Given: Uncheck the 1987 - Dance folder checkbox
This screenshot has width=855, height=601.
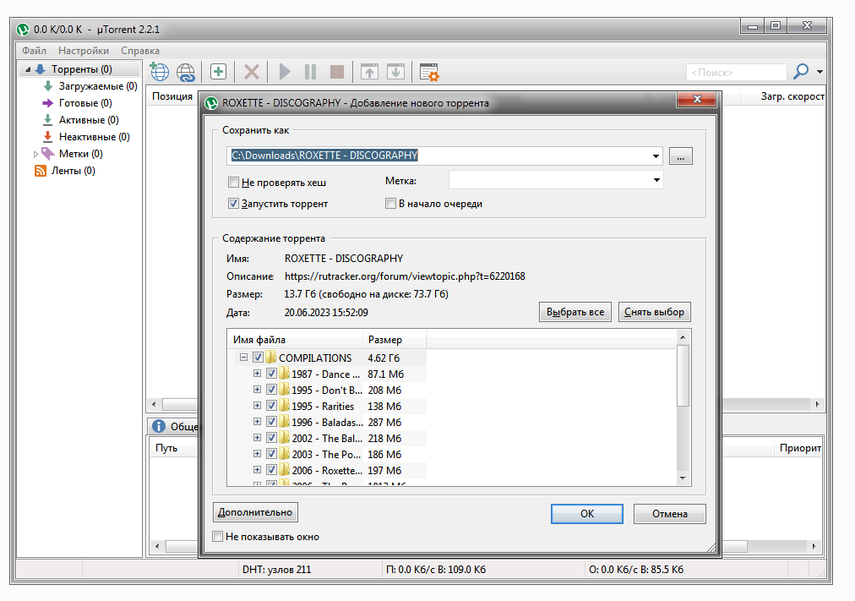Looking at the screenshot, I should point(271,374).
